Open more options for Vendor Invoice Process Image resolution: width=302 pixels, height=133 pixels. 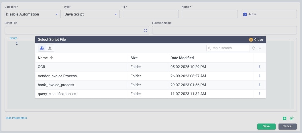point(260,76)
